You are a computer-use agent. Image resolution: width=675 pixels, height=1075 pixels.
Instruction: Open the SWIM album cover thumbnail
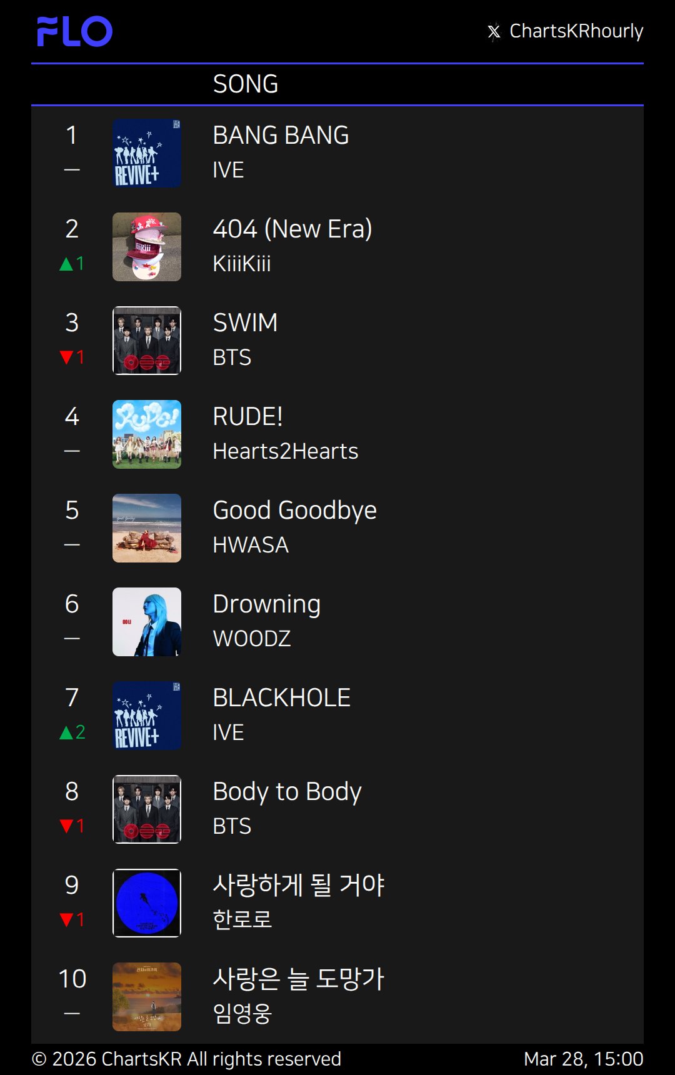[147, 341]
